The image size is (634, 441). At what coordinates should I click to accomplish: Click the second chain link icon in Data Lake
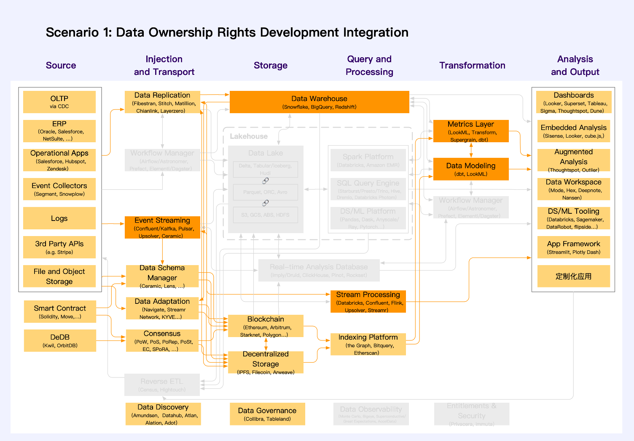point(266,203)
